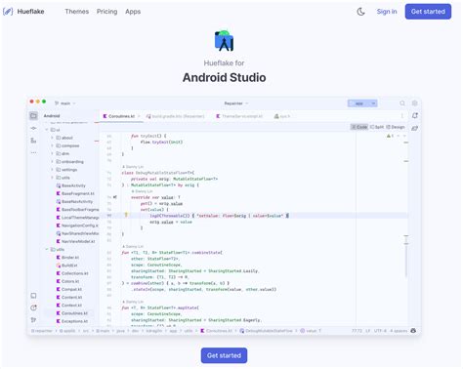
Task: Open the Structure tool window icon
Action: (x=33, y=141)
